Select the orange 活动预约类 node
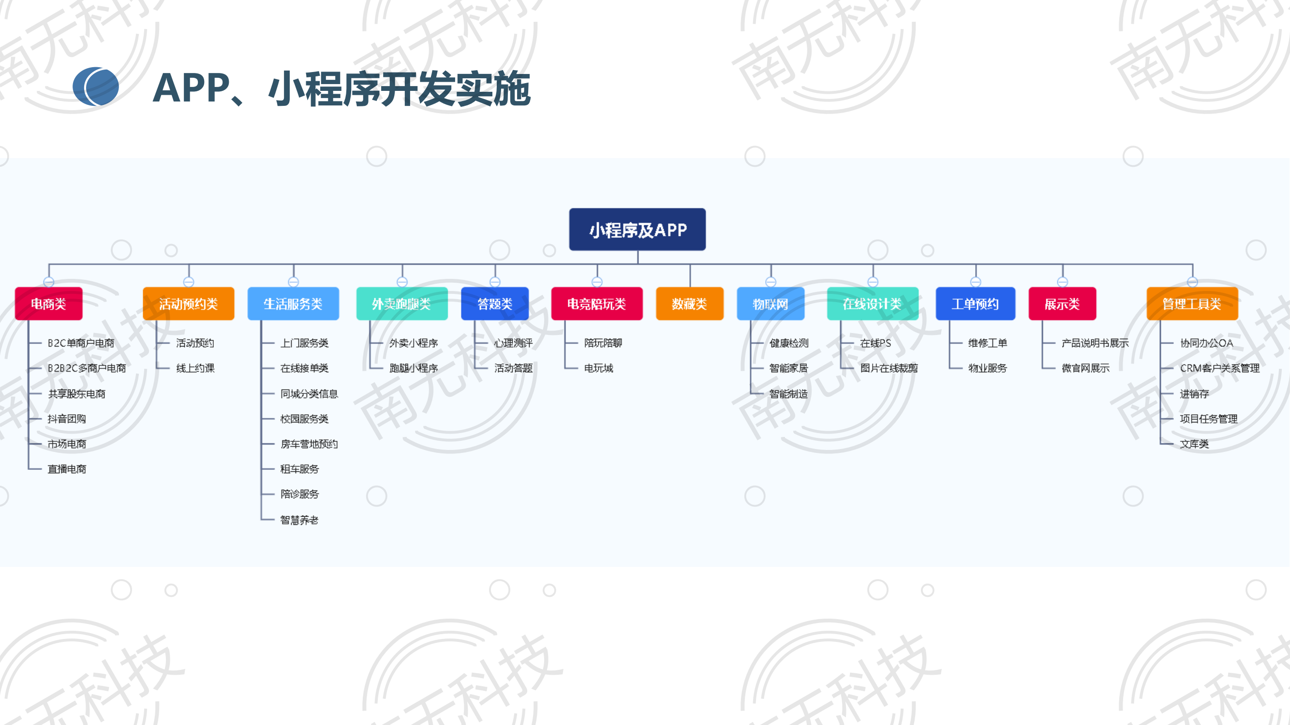 pos(188,304)
